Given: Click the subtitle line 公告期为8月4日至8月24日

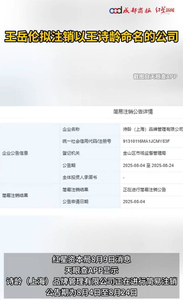Looking at the screenshot, I should point(92,292).
